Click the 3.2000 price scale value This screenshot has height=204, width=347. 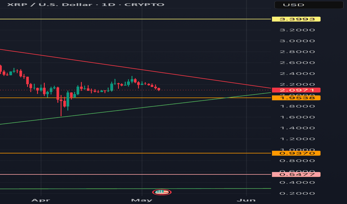tap(297, 30)
